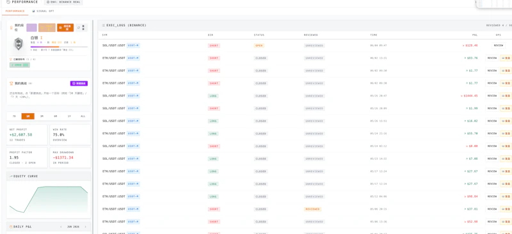Click the orange button in $1.99 row
Screen dimensions: 512x234
click(506, 108)
